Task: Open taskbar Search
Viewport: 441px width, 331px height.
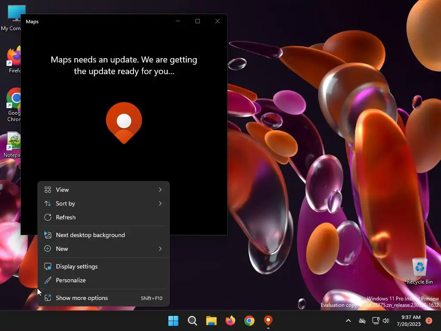Action: 193,321
